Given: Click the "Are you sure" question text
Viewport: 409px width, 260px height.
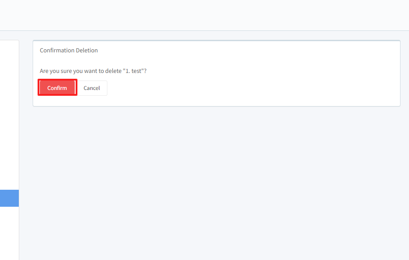Looking at the screenshot, I should pyautogui.click(x=93, y=71).
